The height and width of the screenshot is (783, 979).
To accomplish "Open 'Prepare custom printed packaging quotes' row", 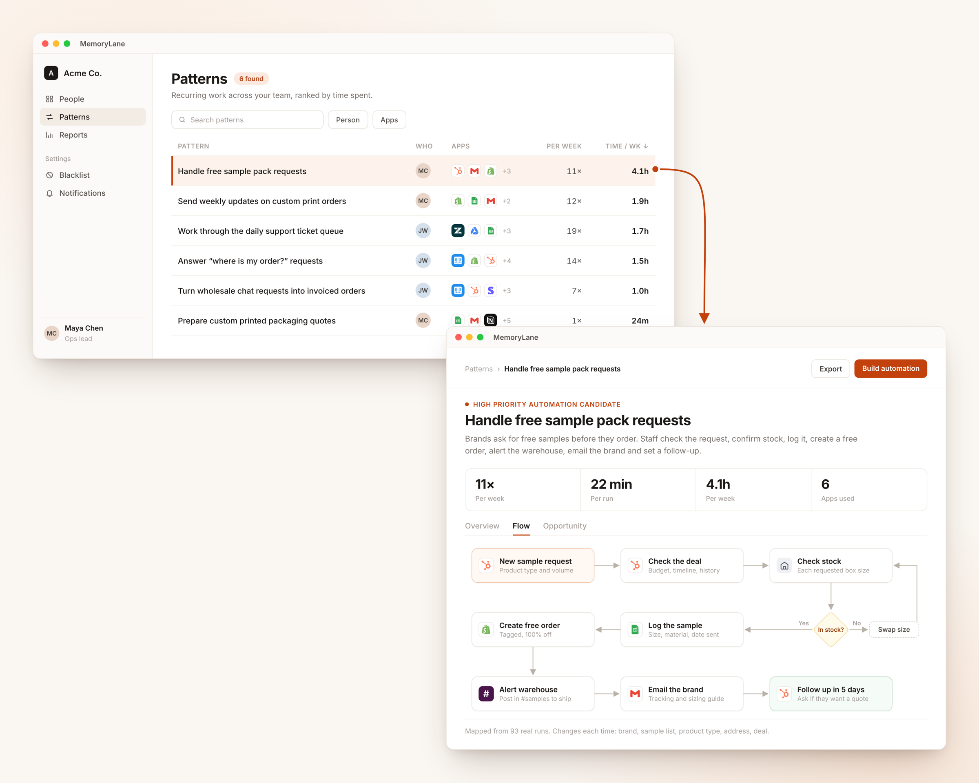I will (413, 321).
